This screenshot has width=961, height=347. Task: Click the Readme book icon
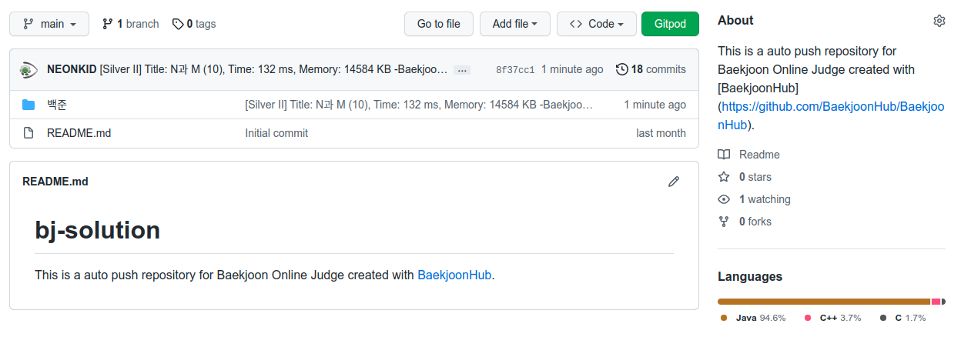(x=724, y=155)
